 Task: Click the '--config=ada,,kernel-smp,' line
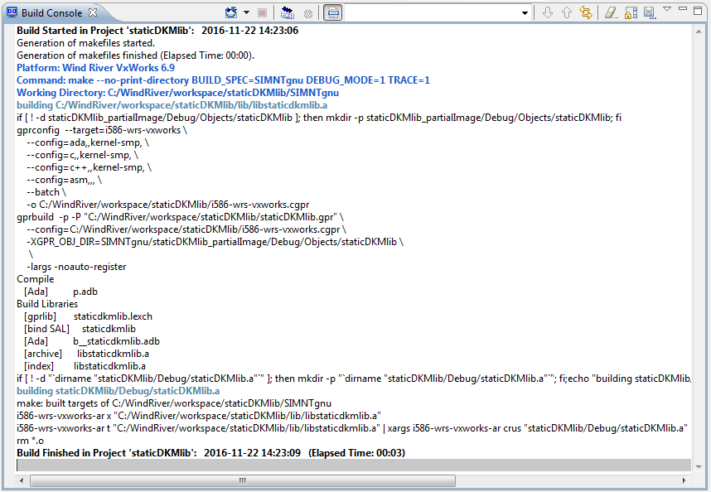click(x=88, y=142)
